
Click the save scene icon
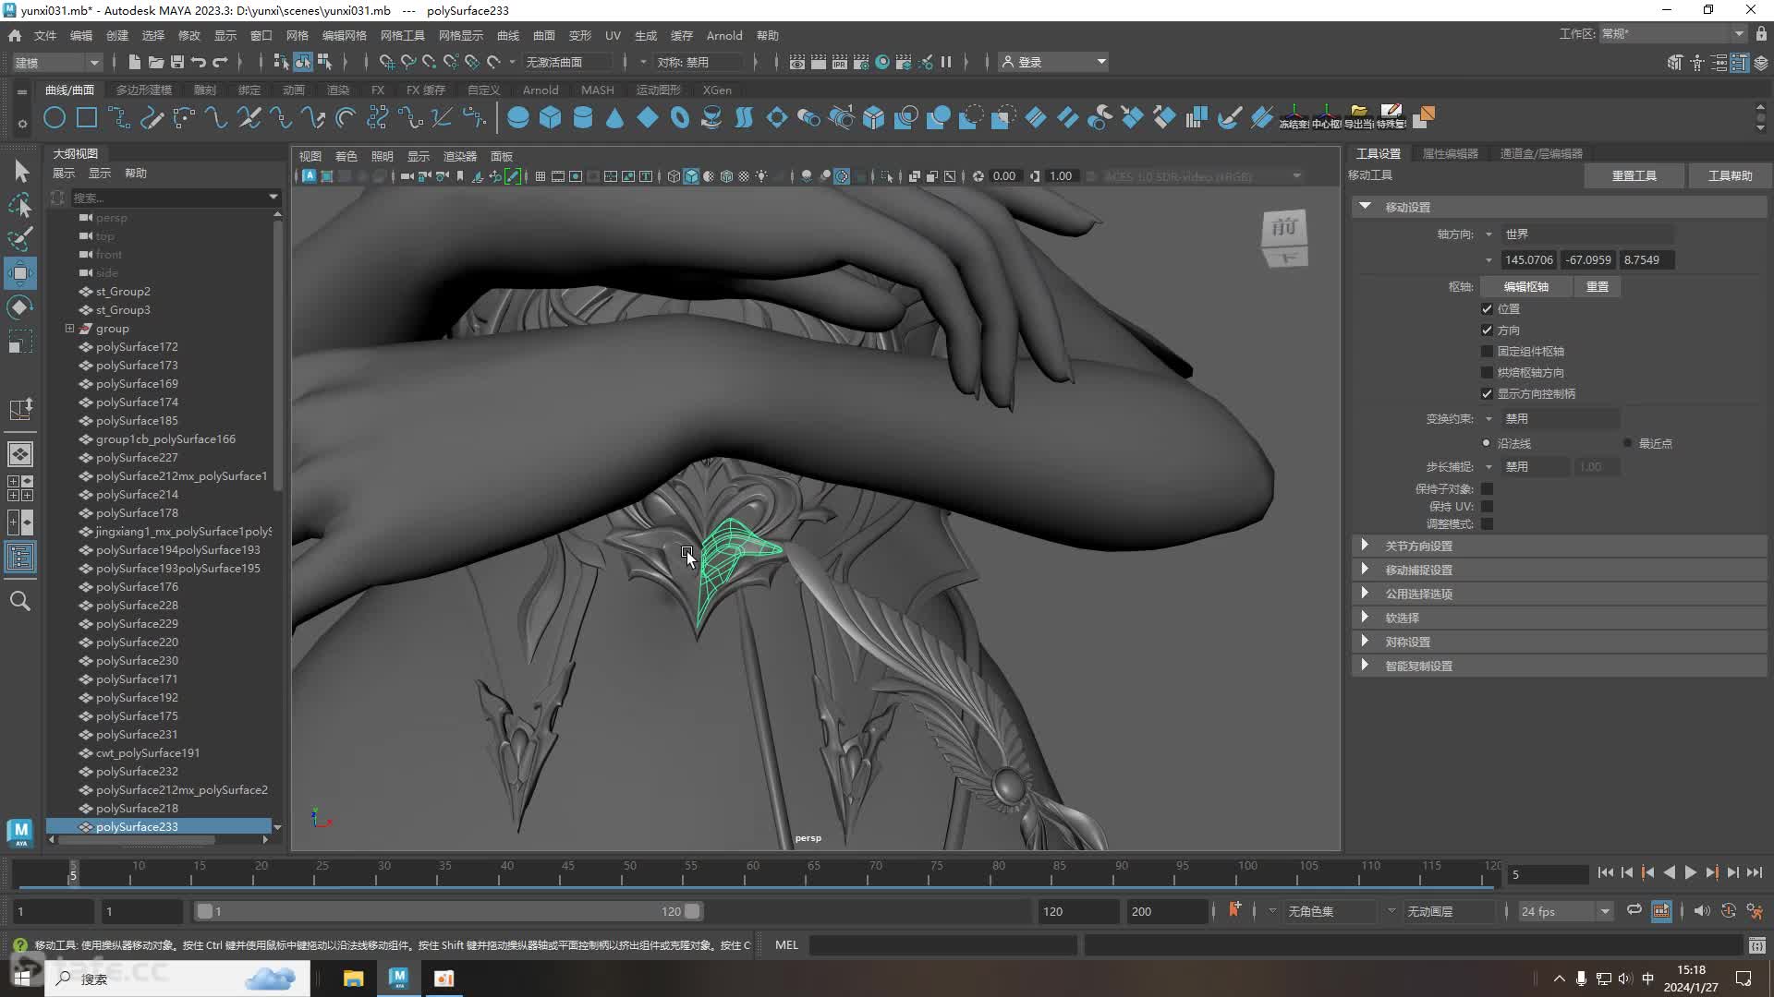click(x=177, y=62)
